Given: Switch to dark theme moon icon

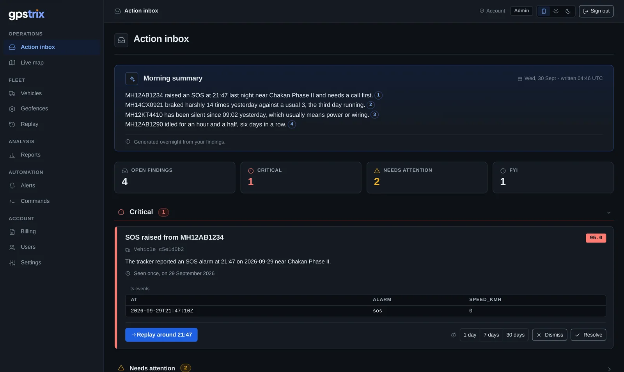Looking at the screenshot, I should click(x=568, y=11).
